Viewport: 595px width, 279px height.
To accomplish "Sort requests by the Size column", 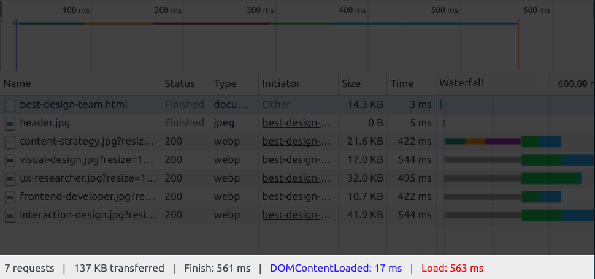I will tap(351, 84).
